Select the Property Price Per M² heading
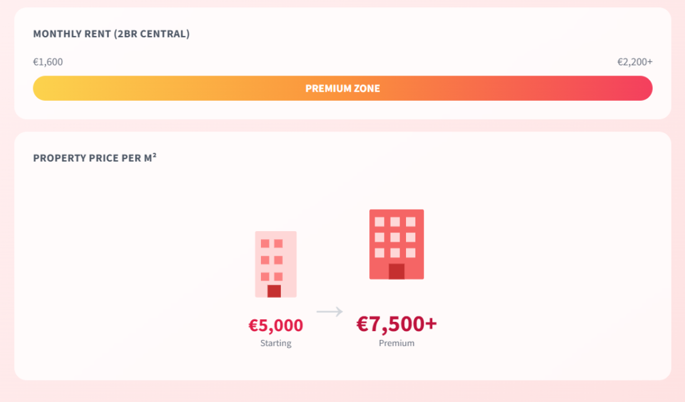This screenshot has width=685, height=402. (95, 158)
